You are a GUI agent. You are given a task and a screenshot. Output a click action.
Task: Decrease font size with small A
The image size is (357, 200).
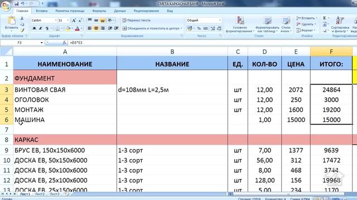pos(80,21)
